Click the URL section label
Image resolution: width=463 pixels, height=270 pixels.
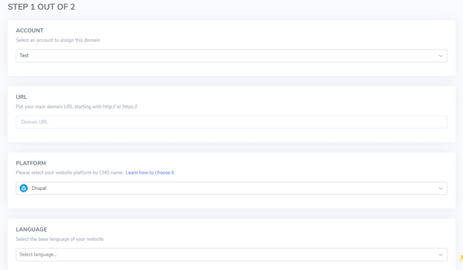click(21, 96)
